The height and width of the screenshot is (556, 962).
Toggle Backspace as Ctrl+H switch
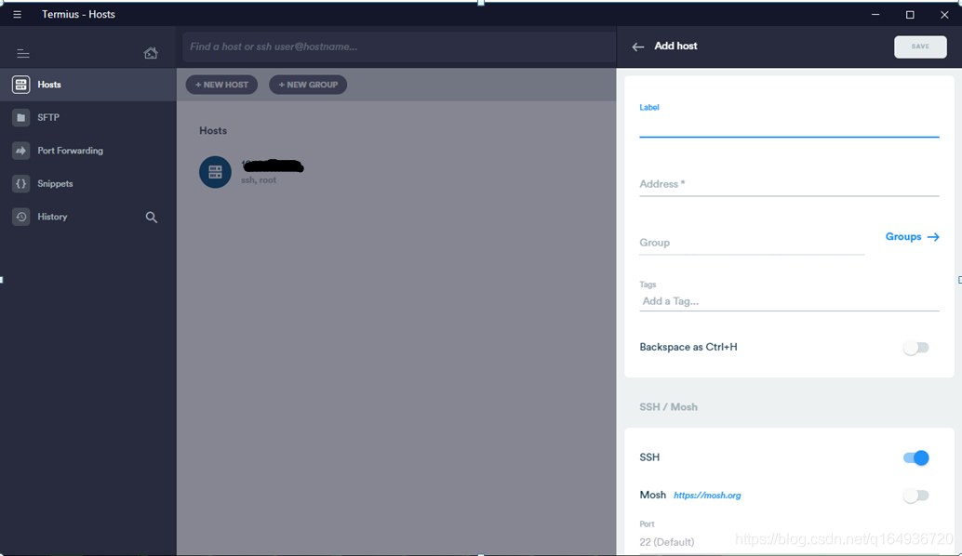click(915, 348)
